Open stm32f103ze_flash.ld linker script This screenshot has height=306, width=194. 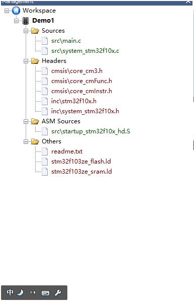[x=81, y=162]
